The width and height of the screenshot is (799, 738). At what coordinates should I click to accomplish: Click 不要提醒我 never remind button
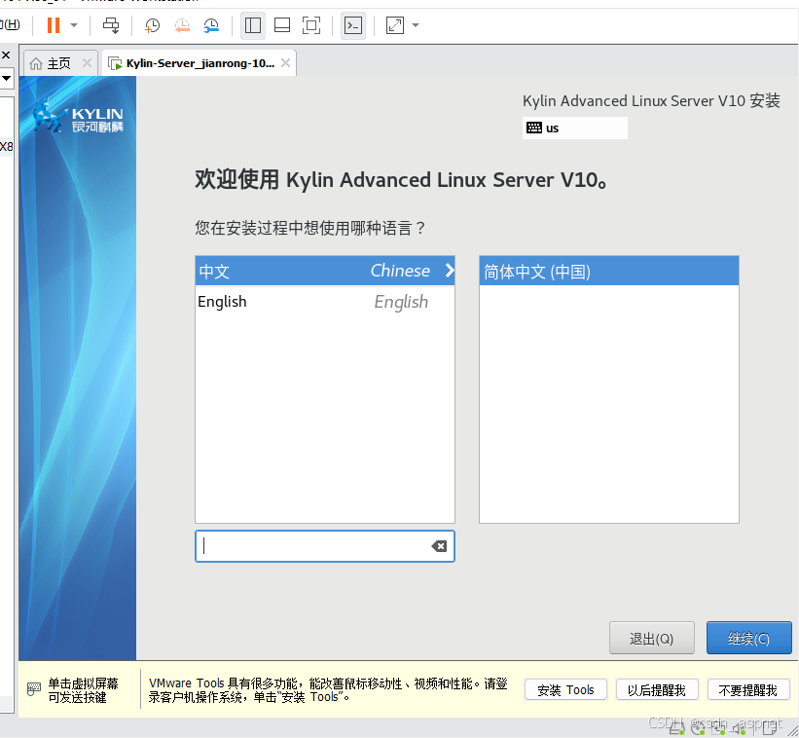(x=748, y=690)
